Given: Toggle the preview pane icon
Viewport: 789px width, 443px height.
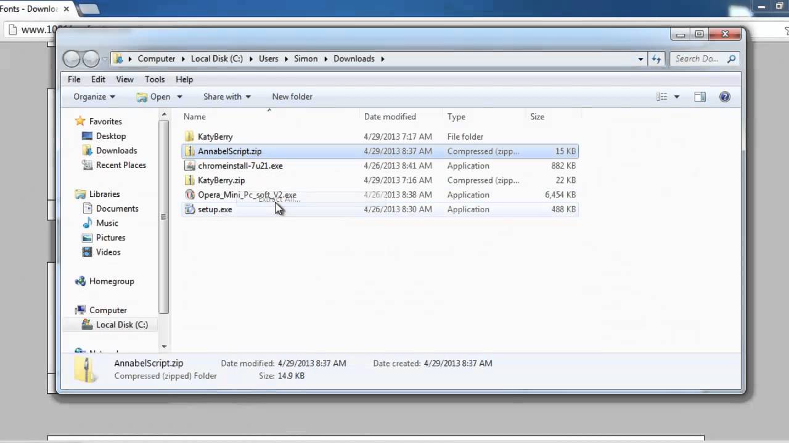Looking at the screenshot, I should pyautogui.click(x=700, y=97).
